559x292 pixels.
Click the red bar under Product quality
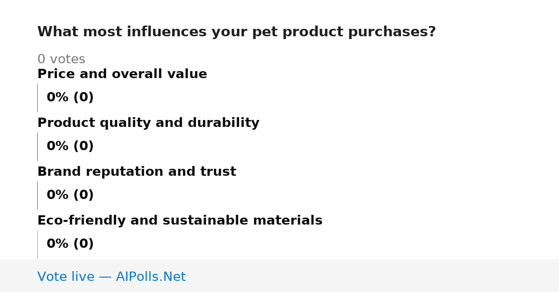[37, 146]
